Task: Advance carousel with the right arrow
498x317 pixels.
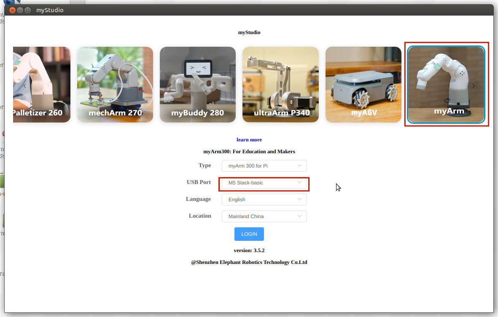Action: click(473, 86)
